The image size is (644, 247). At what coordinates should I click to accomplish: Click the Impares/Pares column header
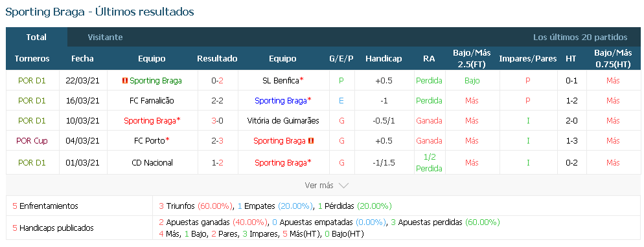(528, 59)
